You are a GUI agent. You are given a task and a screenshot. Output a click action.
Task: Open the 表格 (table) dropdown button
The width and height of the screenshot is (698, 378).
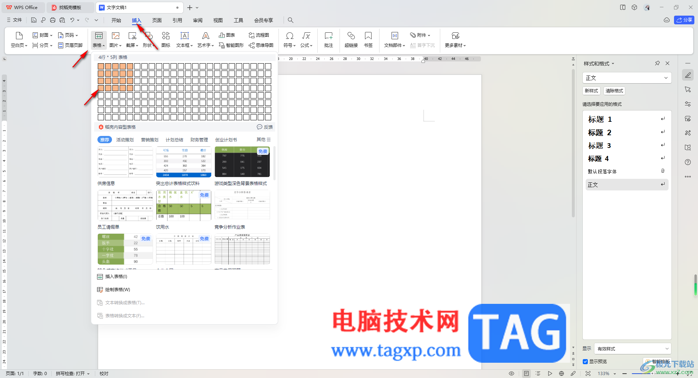(99, 40)
